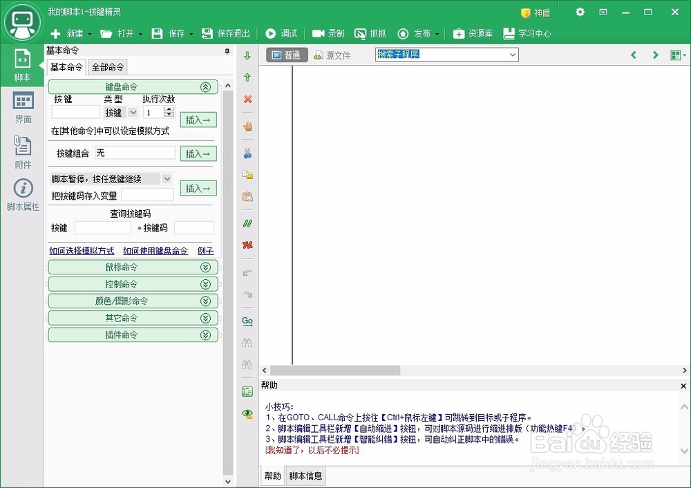Click the green comment (//) editor icon
Image resolution: width=691 pixels, height=488 pixels.
pos(247,223)
